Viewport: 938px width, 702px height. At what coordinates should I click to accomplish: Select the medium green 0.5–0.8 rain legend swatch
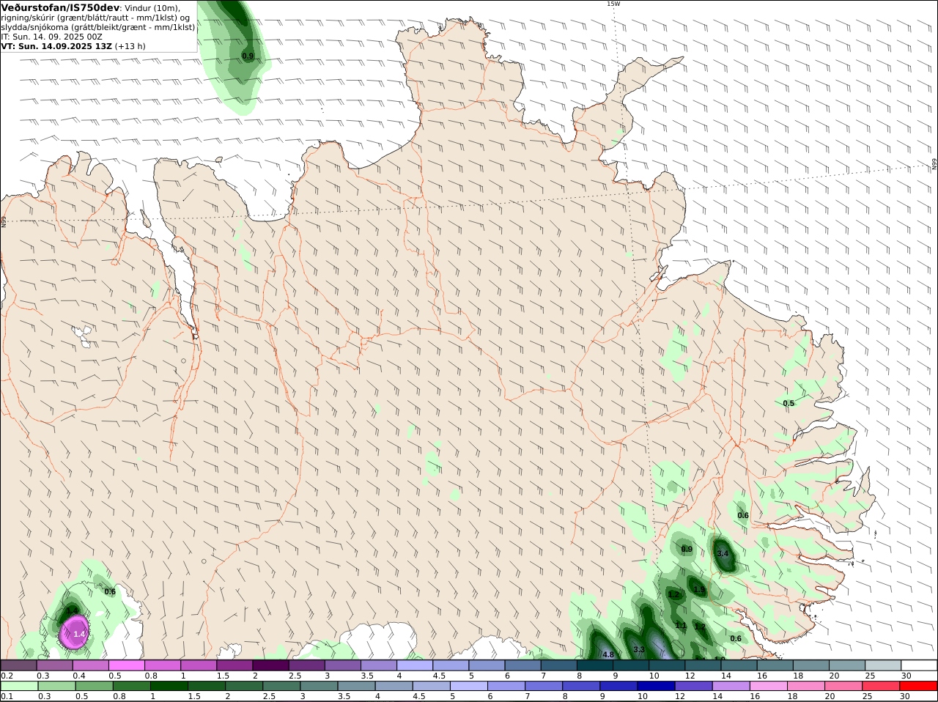[94, 687]
